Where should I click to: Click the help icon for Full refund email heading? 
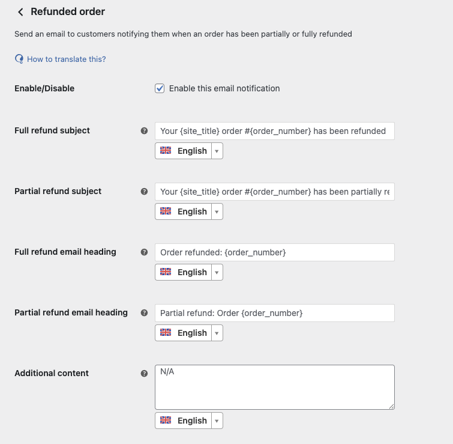(144, 252)
